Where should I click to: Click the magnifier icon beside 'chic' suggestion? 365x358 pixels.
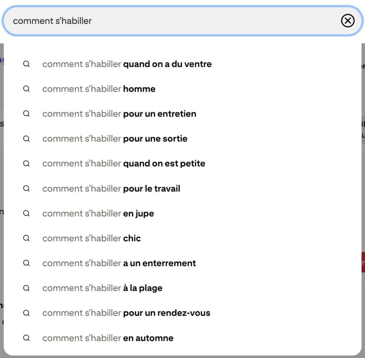pyautogui.click(x=26, y=238)
